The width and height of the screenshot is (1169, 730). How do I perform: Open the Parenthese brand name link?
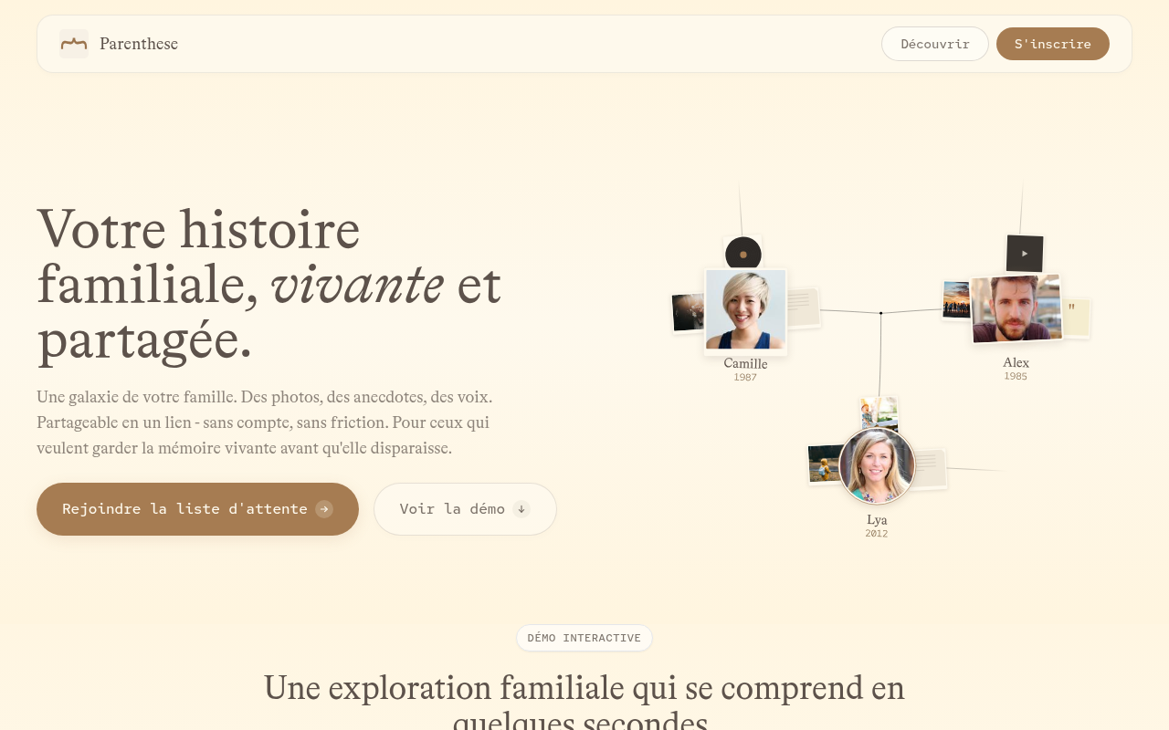click(x=139, y=44)
